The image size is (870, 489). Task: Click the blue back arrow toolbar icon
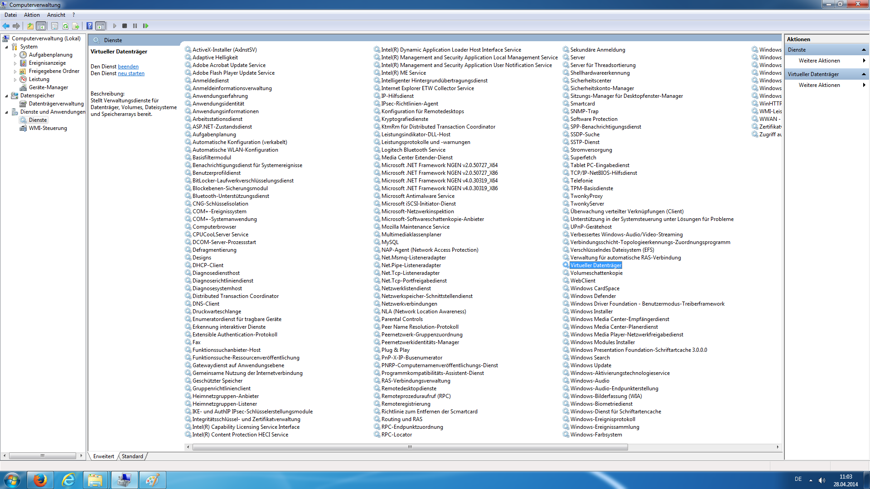pyautogui.click(x=6, y=26)
